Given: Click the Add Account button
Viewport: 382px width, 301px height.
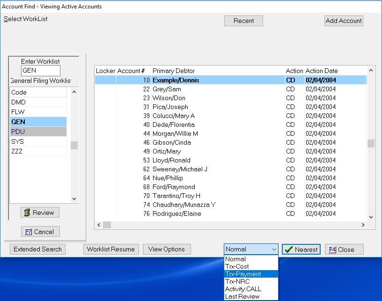Looking at the screenshot, I should 344,21.
